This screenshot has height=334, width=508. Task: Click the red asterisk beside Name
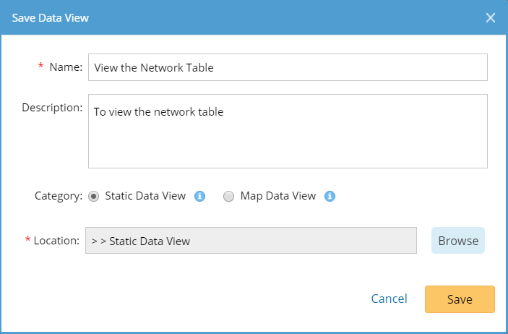tap(40, 66)
